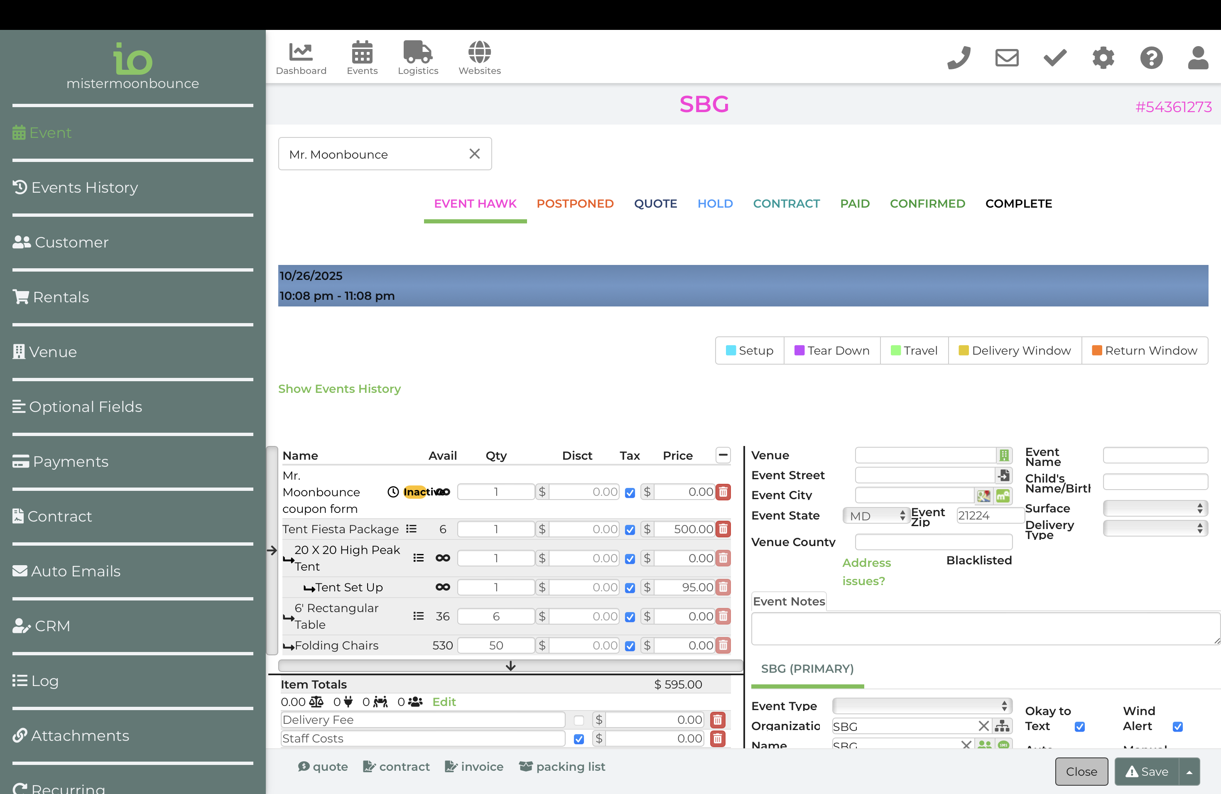Open Payments in the sidebar

[x=70, y=461]
